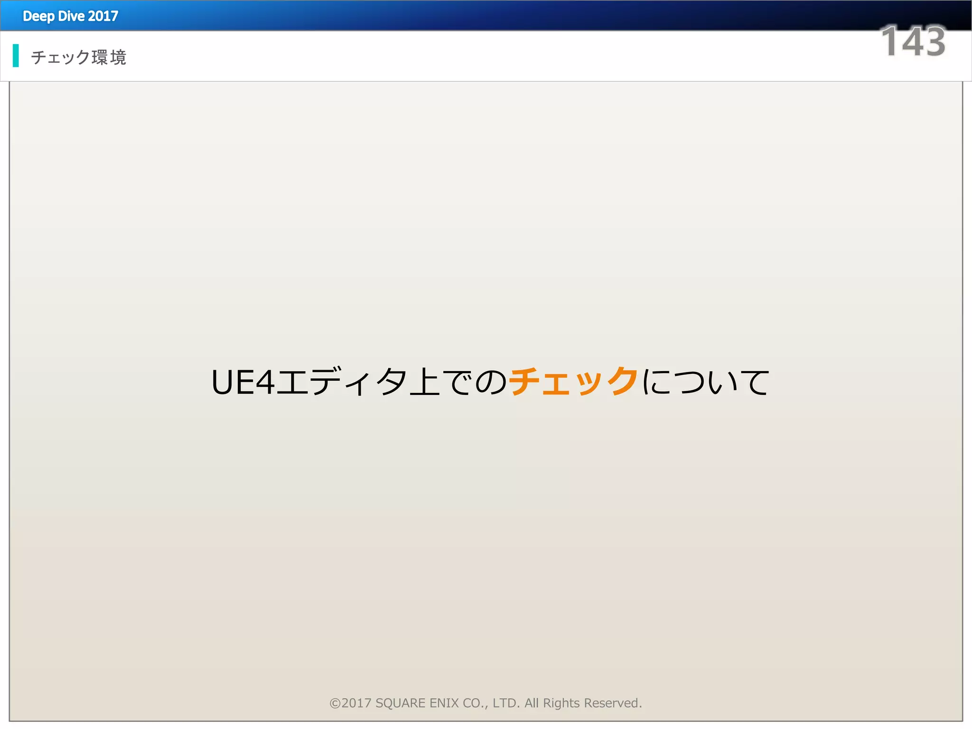This screenshot has width=972, height=729.
Task: Click the 'UE4エディタ上での' text
Action: click(x=359, y=382)
